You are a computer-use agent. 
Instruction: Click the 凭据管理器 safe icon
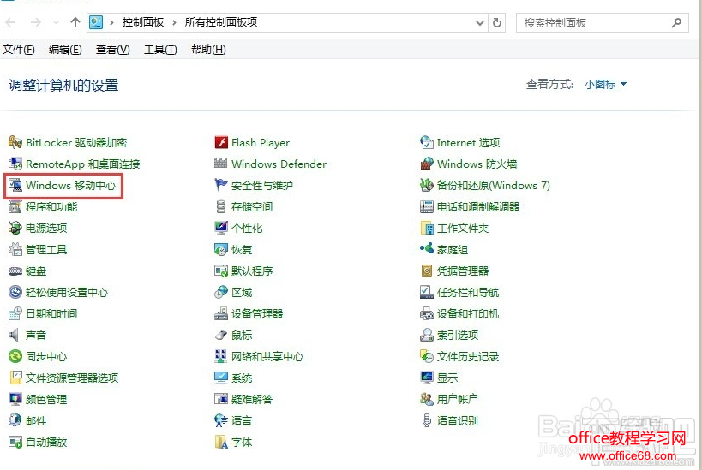tap(427, 271)
